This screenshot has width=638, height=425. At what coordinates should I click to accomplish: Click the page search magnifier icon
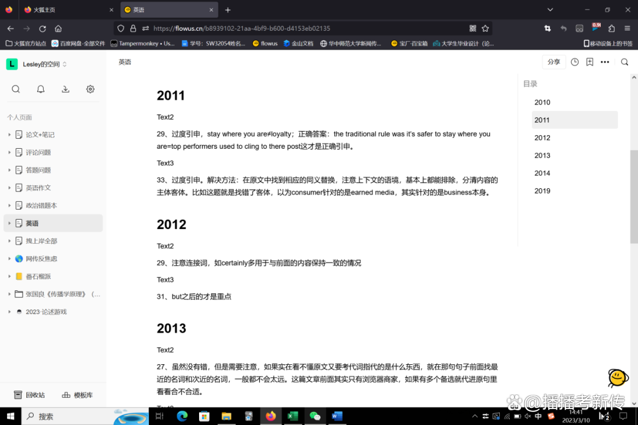click(624, 62)
